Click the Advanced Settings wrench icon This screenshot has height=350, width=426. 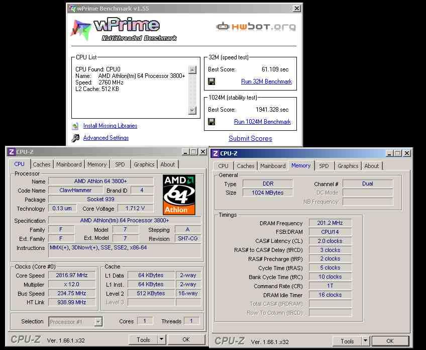(75, 138)
